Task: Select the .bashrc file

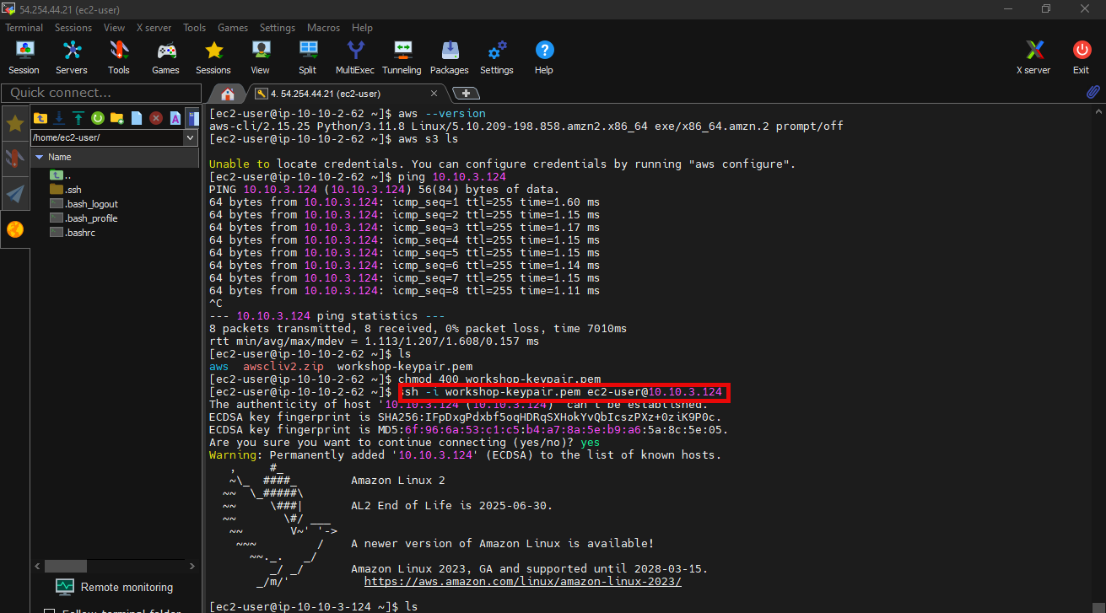Action: pyautogui.click(x=73, y=233)
